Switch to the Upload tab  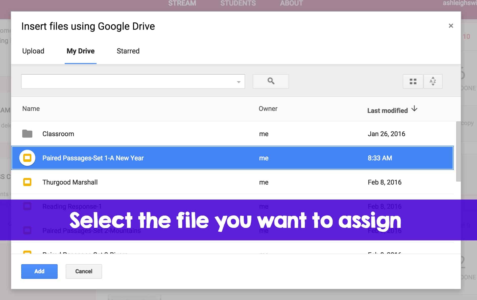pyautogui.click(x=33, y=51)
